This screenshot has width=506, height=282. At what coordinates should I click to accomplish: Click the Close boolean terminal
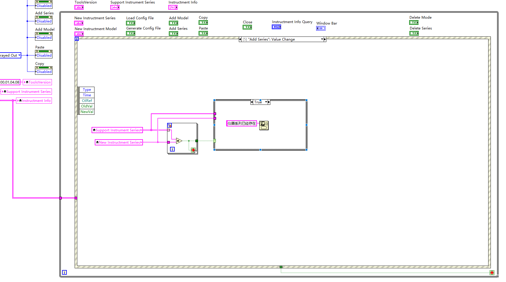point(247,27)
